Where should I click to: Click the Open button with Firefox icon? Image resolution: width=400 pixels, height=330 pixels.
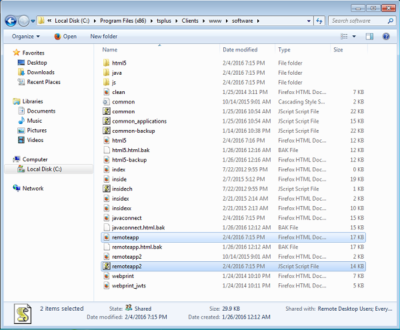point(65,36)
